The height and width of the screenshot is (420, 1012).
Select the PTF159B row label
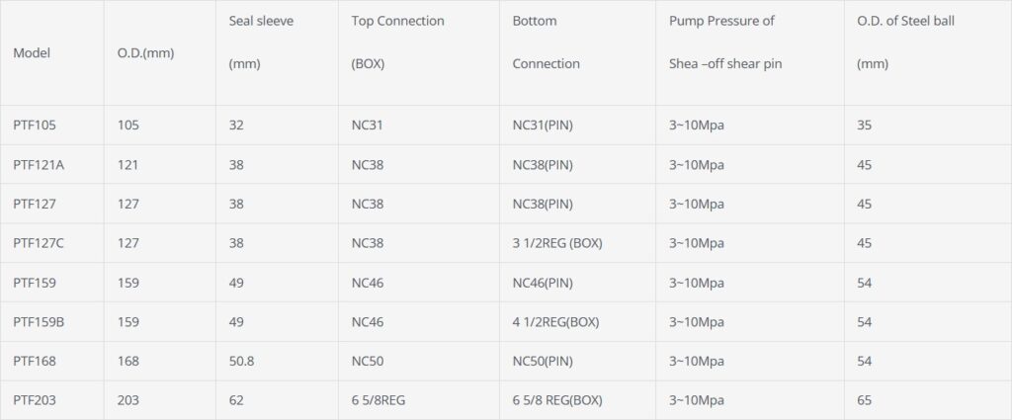tap(39, 322)
